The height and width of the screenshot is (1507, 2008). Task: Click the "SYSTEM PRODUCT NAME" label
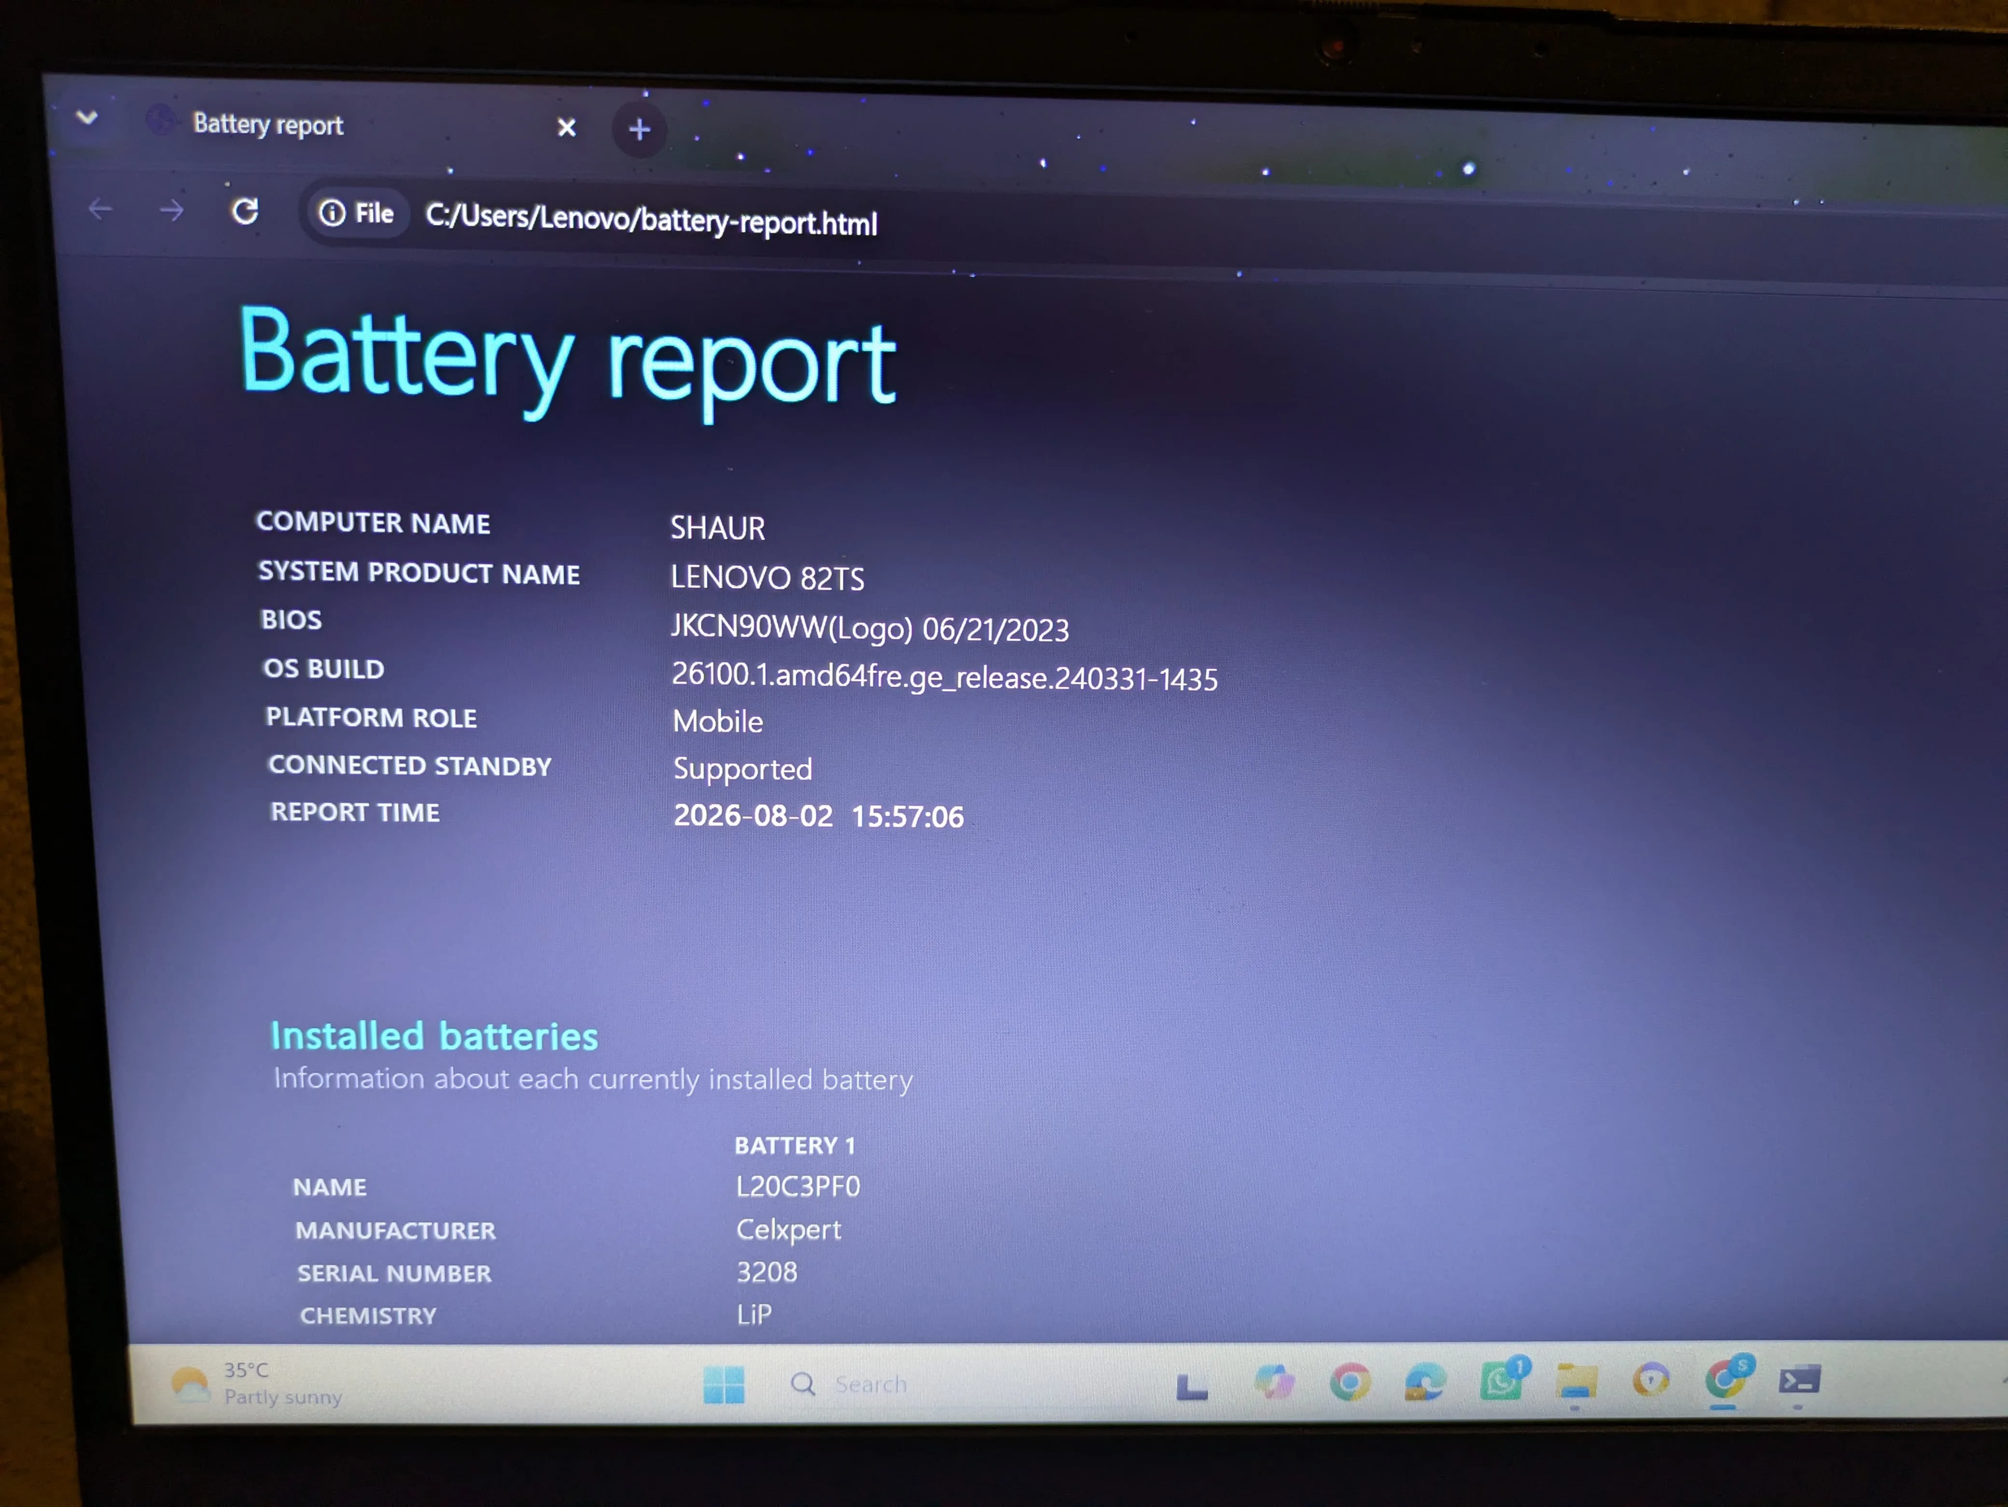coord(418,572)
